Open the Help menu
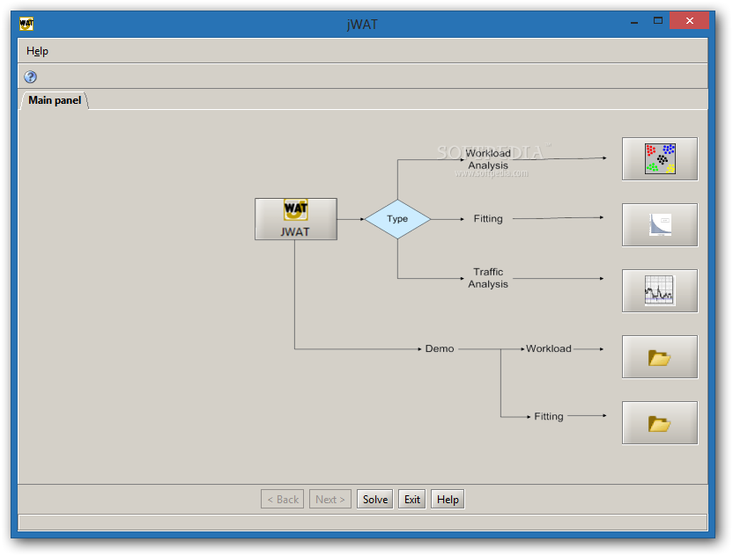The height and width of the screenshot is (556, 733). click(37, 51)
